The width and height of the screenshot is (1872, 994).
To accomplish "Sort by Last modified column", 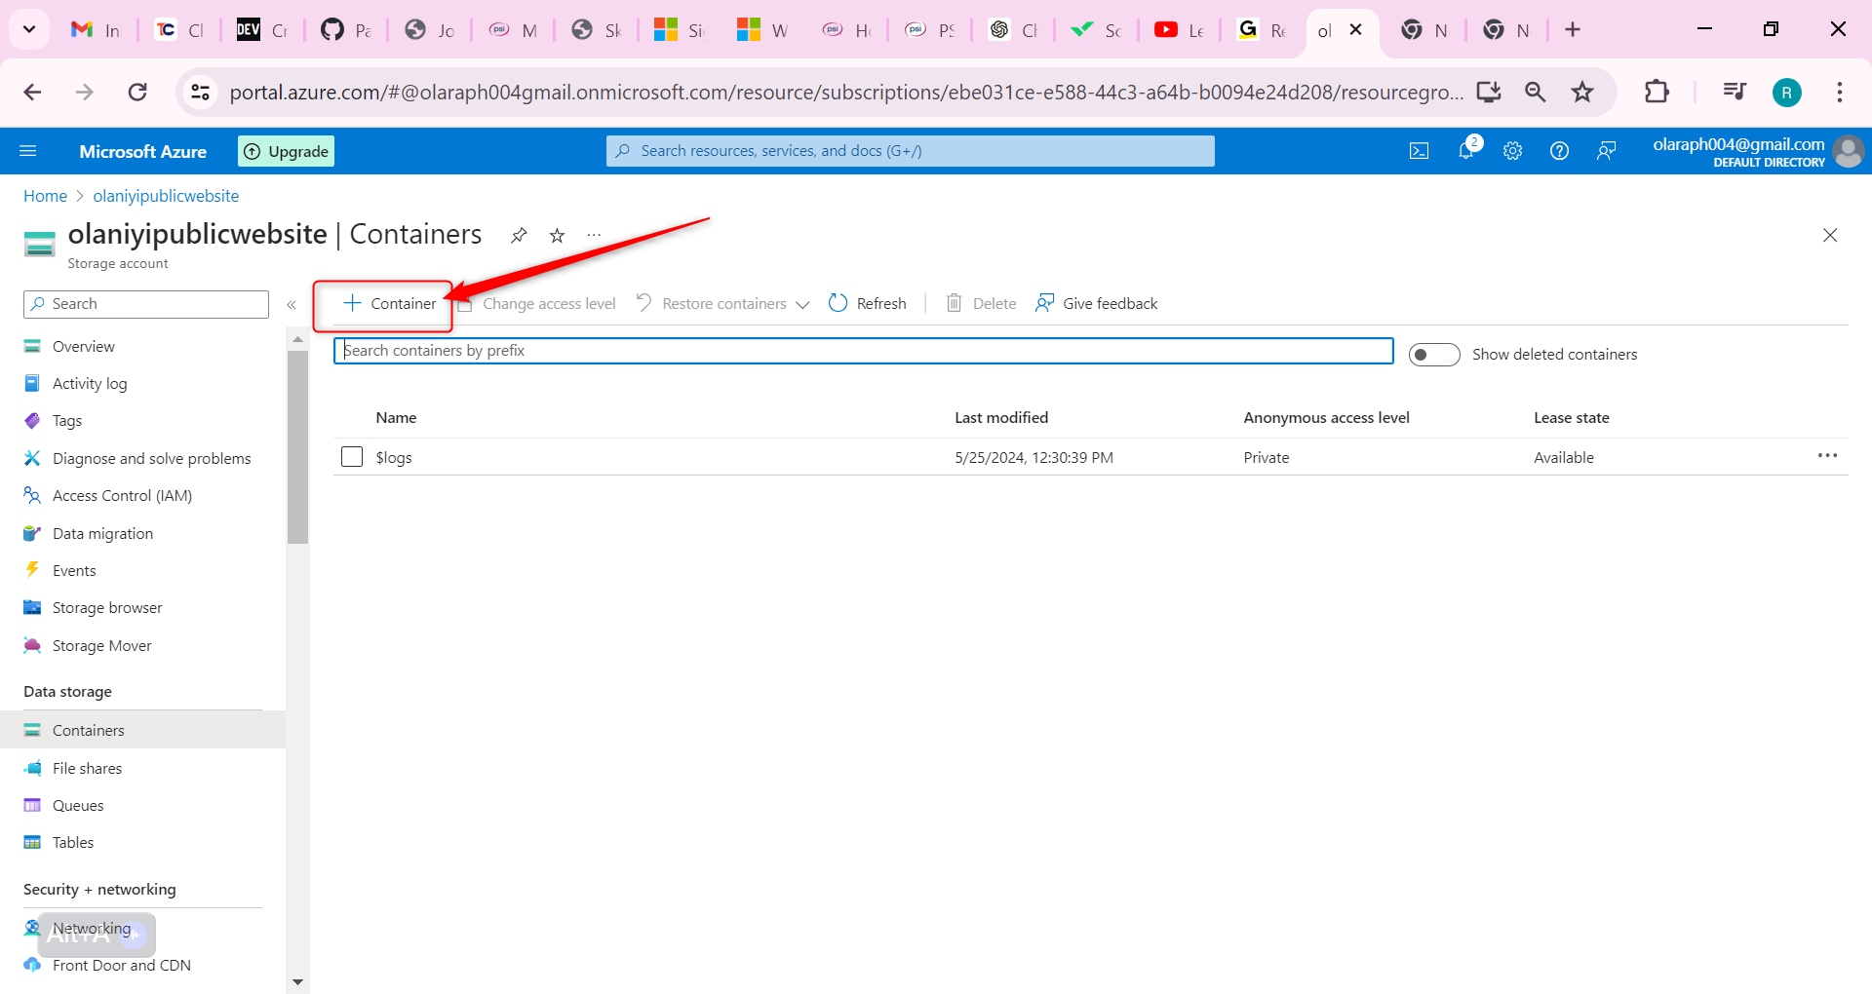I will tap(1001, 418).
